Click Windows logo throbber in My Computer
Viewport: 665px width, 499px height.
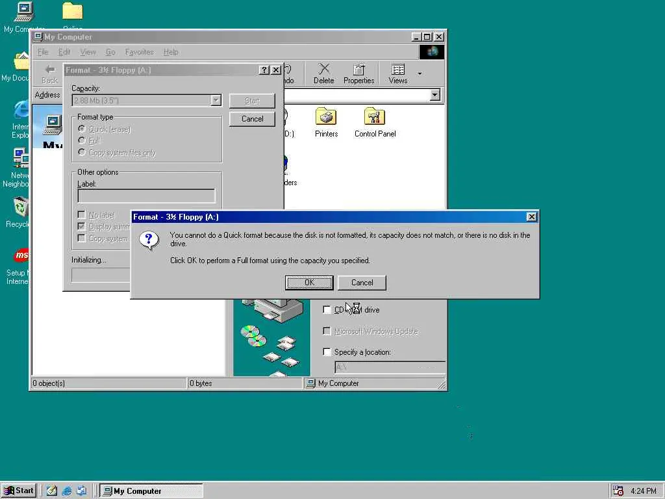click(432, 52)
